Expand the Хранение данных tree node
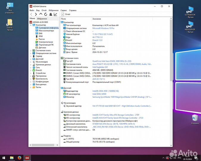Viewport: 201px width, 161px height. 31,65
